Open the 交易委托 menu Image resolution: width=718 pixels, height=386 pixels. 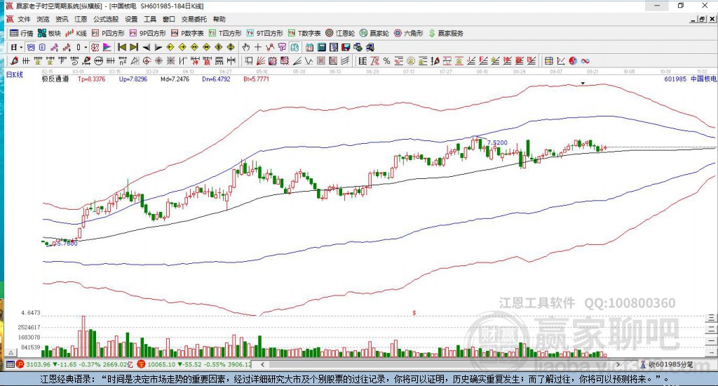coord(194,19)
